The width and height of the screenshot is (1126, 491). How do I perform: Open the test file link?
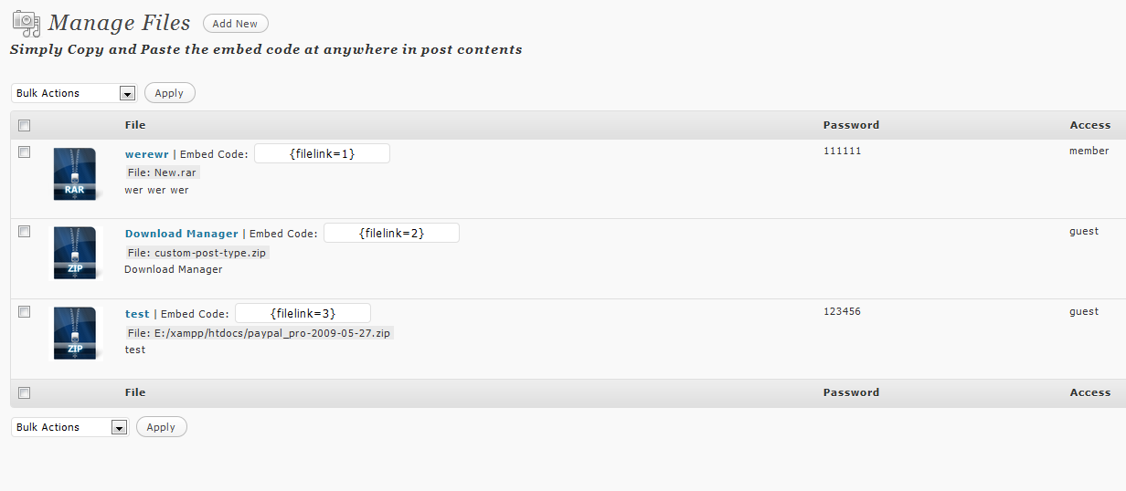tap(137, 314)
